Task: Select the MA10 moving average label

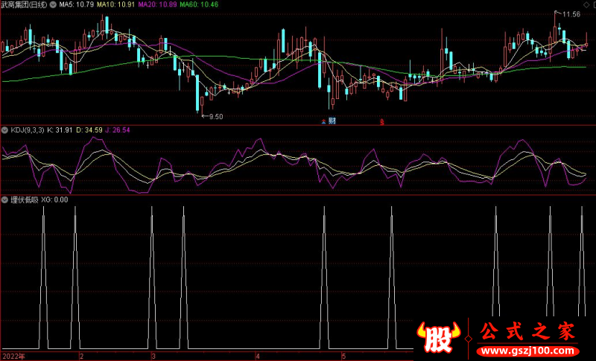Action: pos(115,4)
